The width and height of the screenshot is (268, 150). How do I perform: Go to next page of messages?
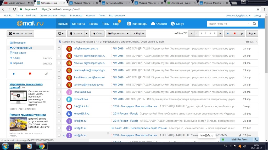pos(220,34)
